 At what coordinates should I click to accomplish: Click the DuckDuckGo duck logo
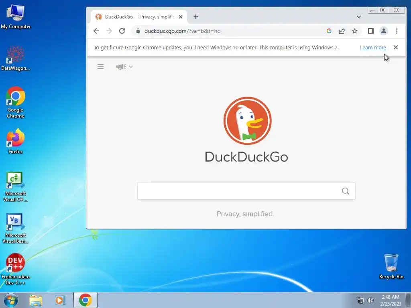[x=247, y=121]
